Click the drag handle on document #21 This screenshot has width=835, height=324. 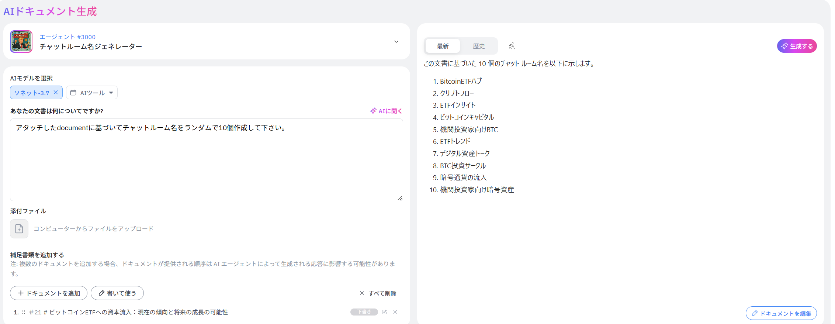click(24, 312)
